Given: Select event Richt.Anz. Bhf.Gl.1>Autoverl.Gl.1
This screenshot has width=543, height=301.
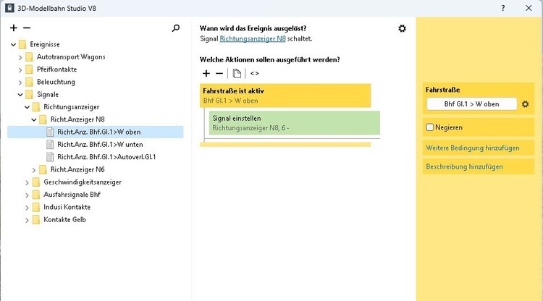Looking at the screenshot, I should pos(106,157).
